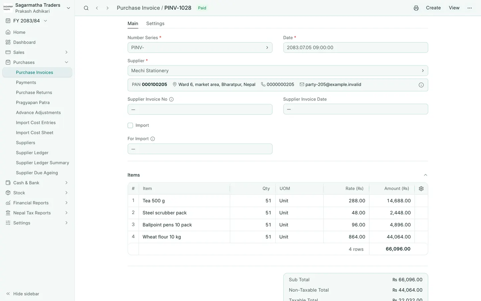The height and width of the screenshot is (301, 481).
Task: Open the Mechi Stationery supplier field
Action: [278, 71]
